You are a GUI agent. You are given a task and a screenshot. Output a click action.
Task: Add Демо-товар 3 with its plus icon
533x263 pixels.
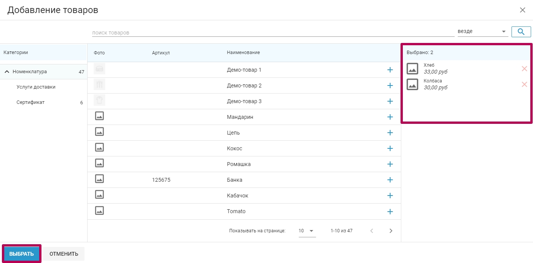390,101
